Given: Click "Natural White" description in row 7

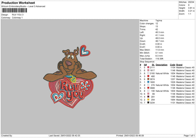Looking at the screenshot, I should tap(162, 85).
